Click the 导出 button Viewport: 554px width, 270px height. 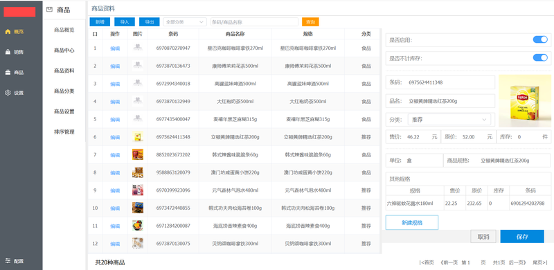pyautogui.click(x=150, y=22)
